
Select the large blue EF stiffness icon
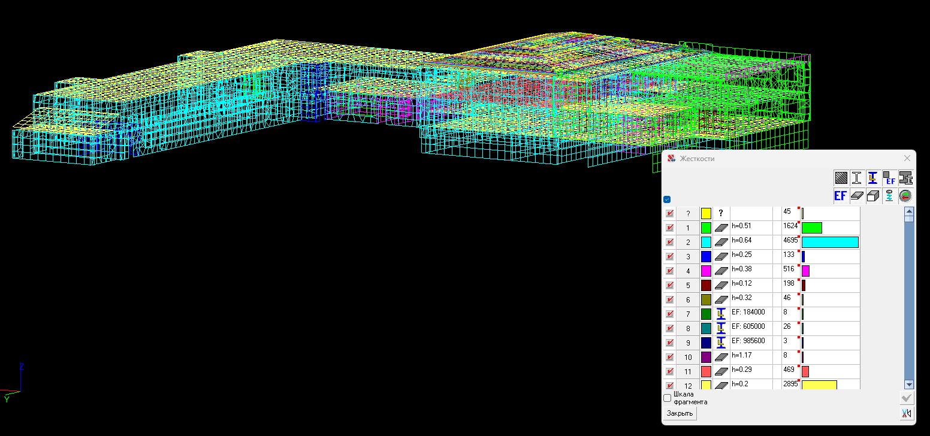841,195
